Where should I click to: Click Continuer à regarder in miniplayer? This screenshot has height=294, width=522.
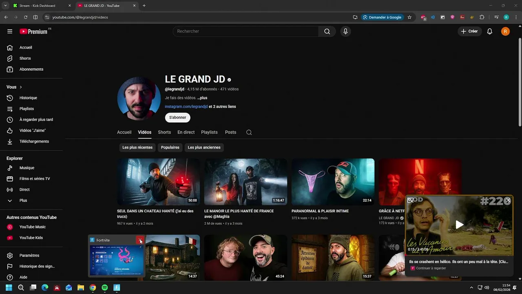pos(431,268)
